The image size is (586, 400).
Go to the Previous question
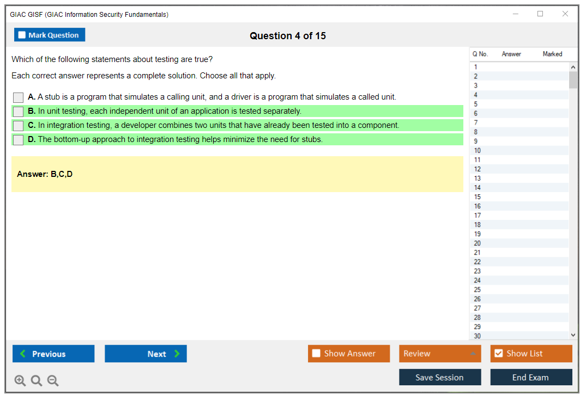(53, 353)
